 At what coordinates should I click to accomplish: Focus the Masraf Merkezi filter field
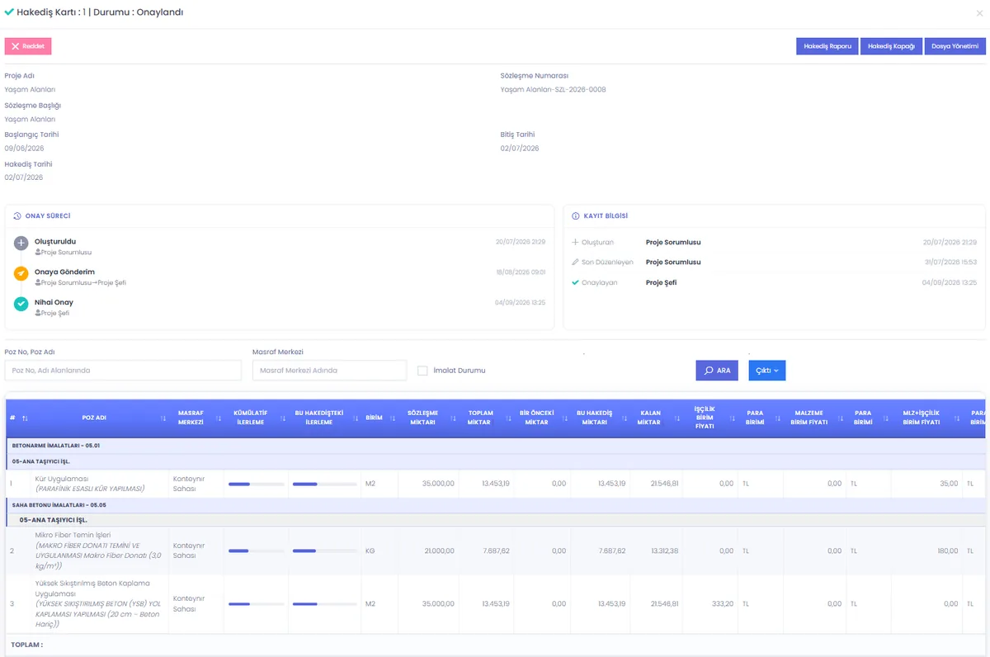(329, 371)
